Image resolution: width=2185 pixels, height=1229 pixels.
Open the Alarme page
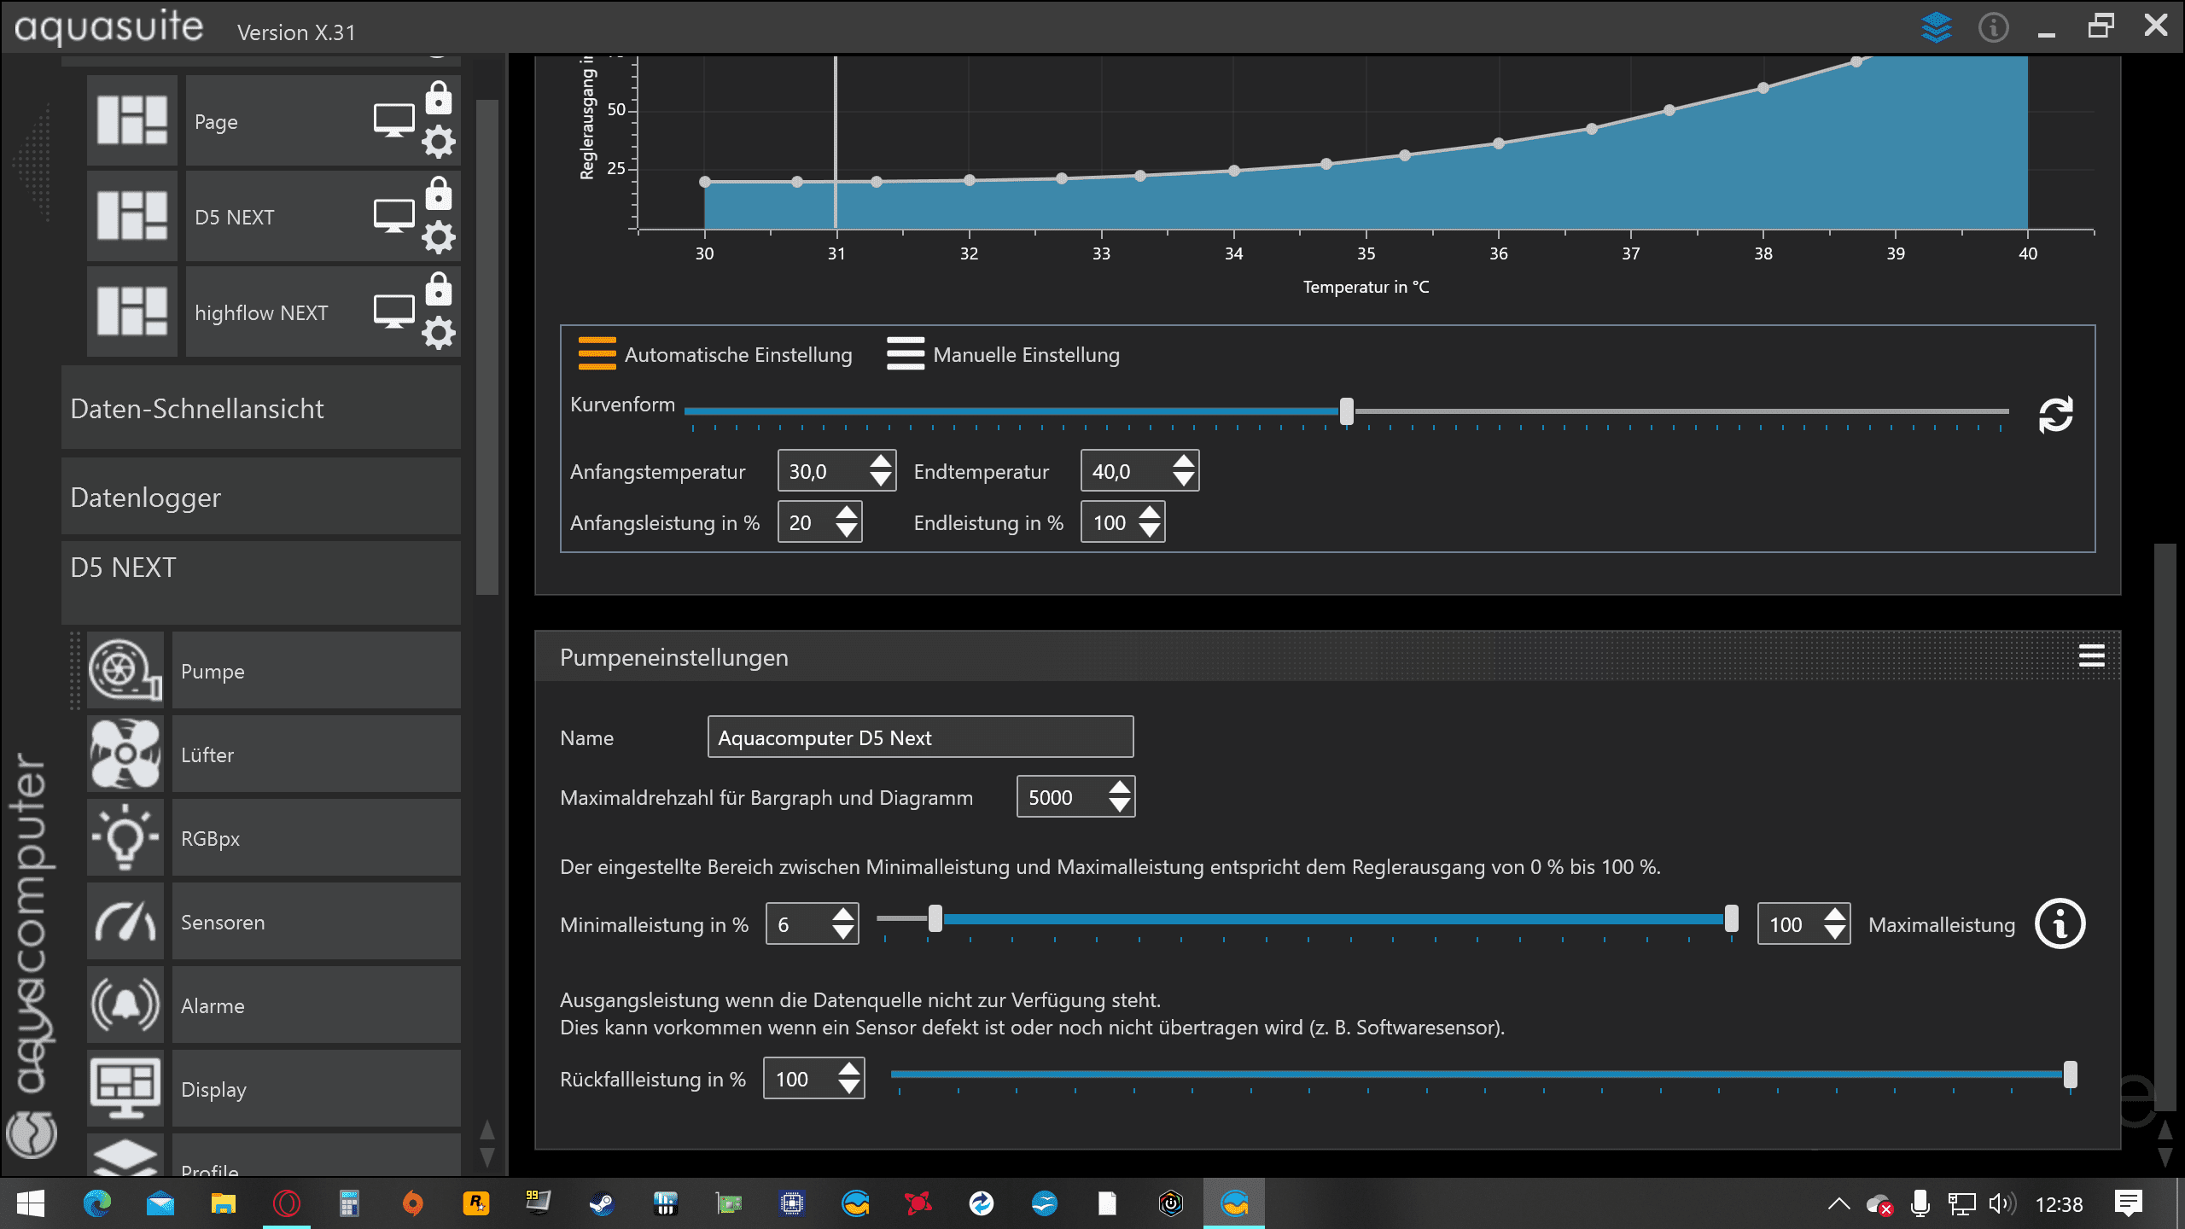317,1005
